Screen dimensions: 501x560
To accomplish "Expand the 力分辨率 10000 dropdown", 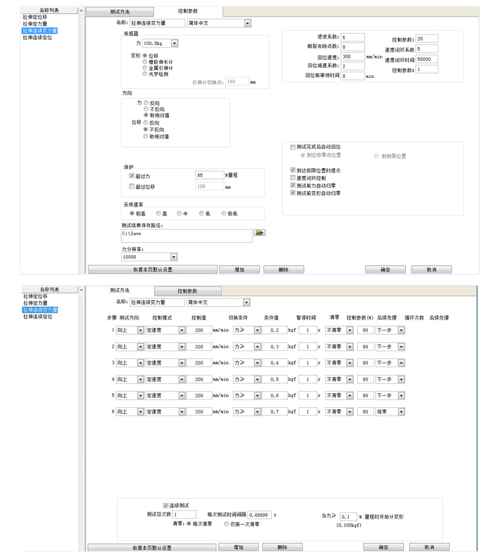I will (173, 257).
